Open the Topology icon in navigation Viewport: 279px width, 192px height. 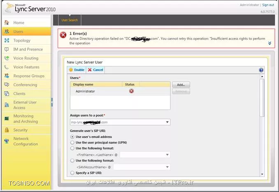pyautogui.click(x=7, y=41)
